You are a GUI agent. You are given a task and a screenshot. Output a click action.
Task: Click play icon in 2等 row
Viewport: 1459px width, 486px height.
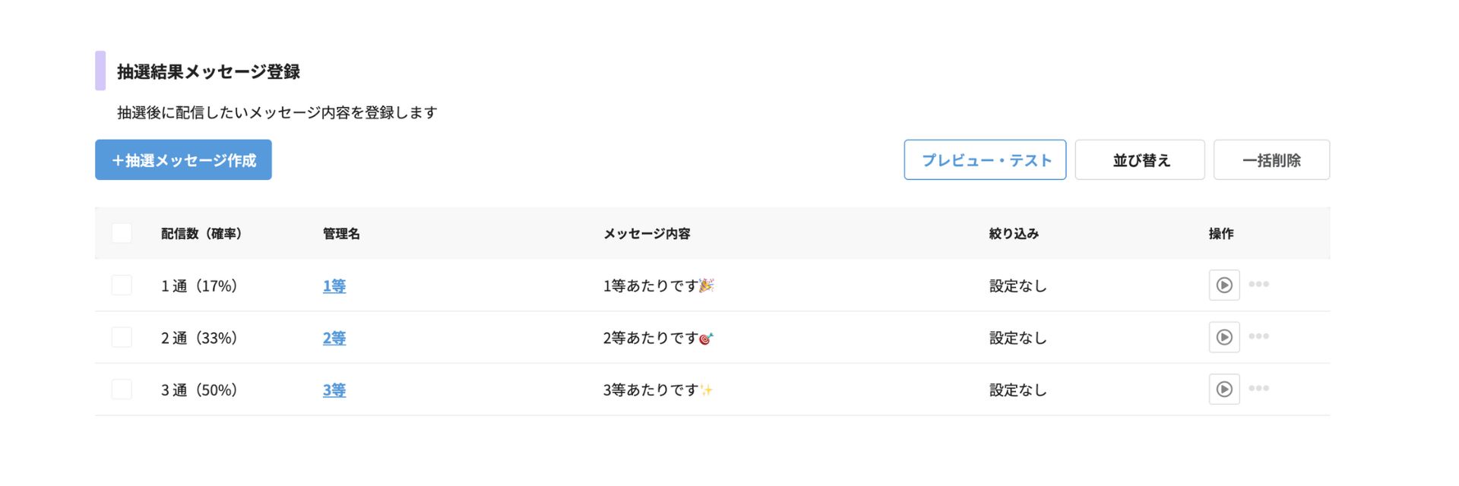[x=1223, y=337]
